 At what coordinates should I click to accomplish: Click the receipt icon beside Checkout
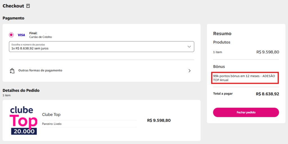(28, 6)
